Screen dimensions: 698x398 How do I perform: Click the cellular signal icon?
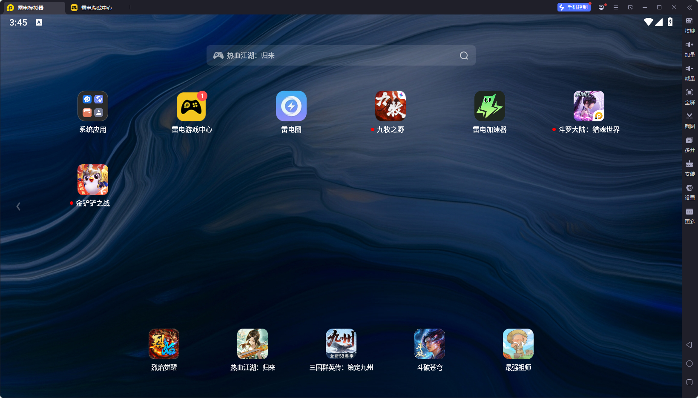pos(659,22)
